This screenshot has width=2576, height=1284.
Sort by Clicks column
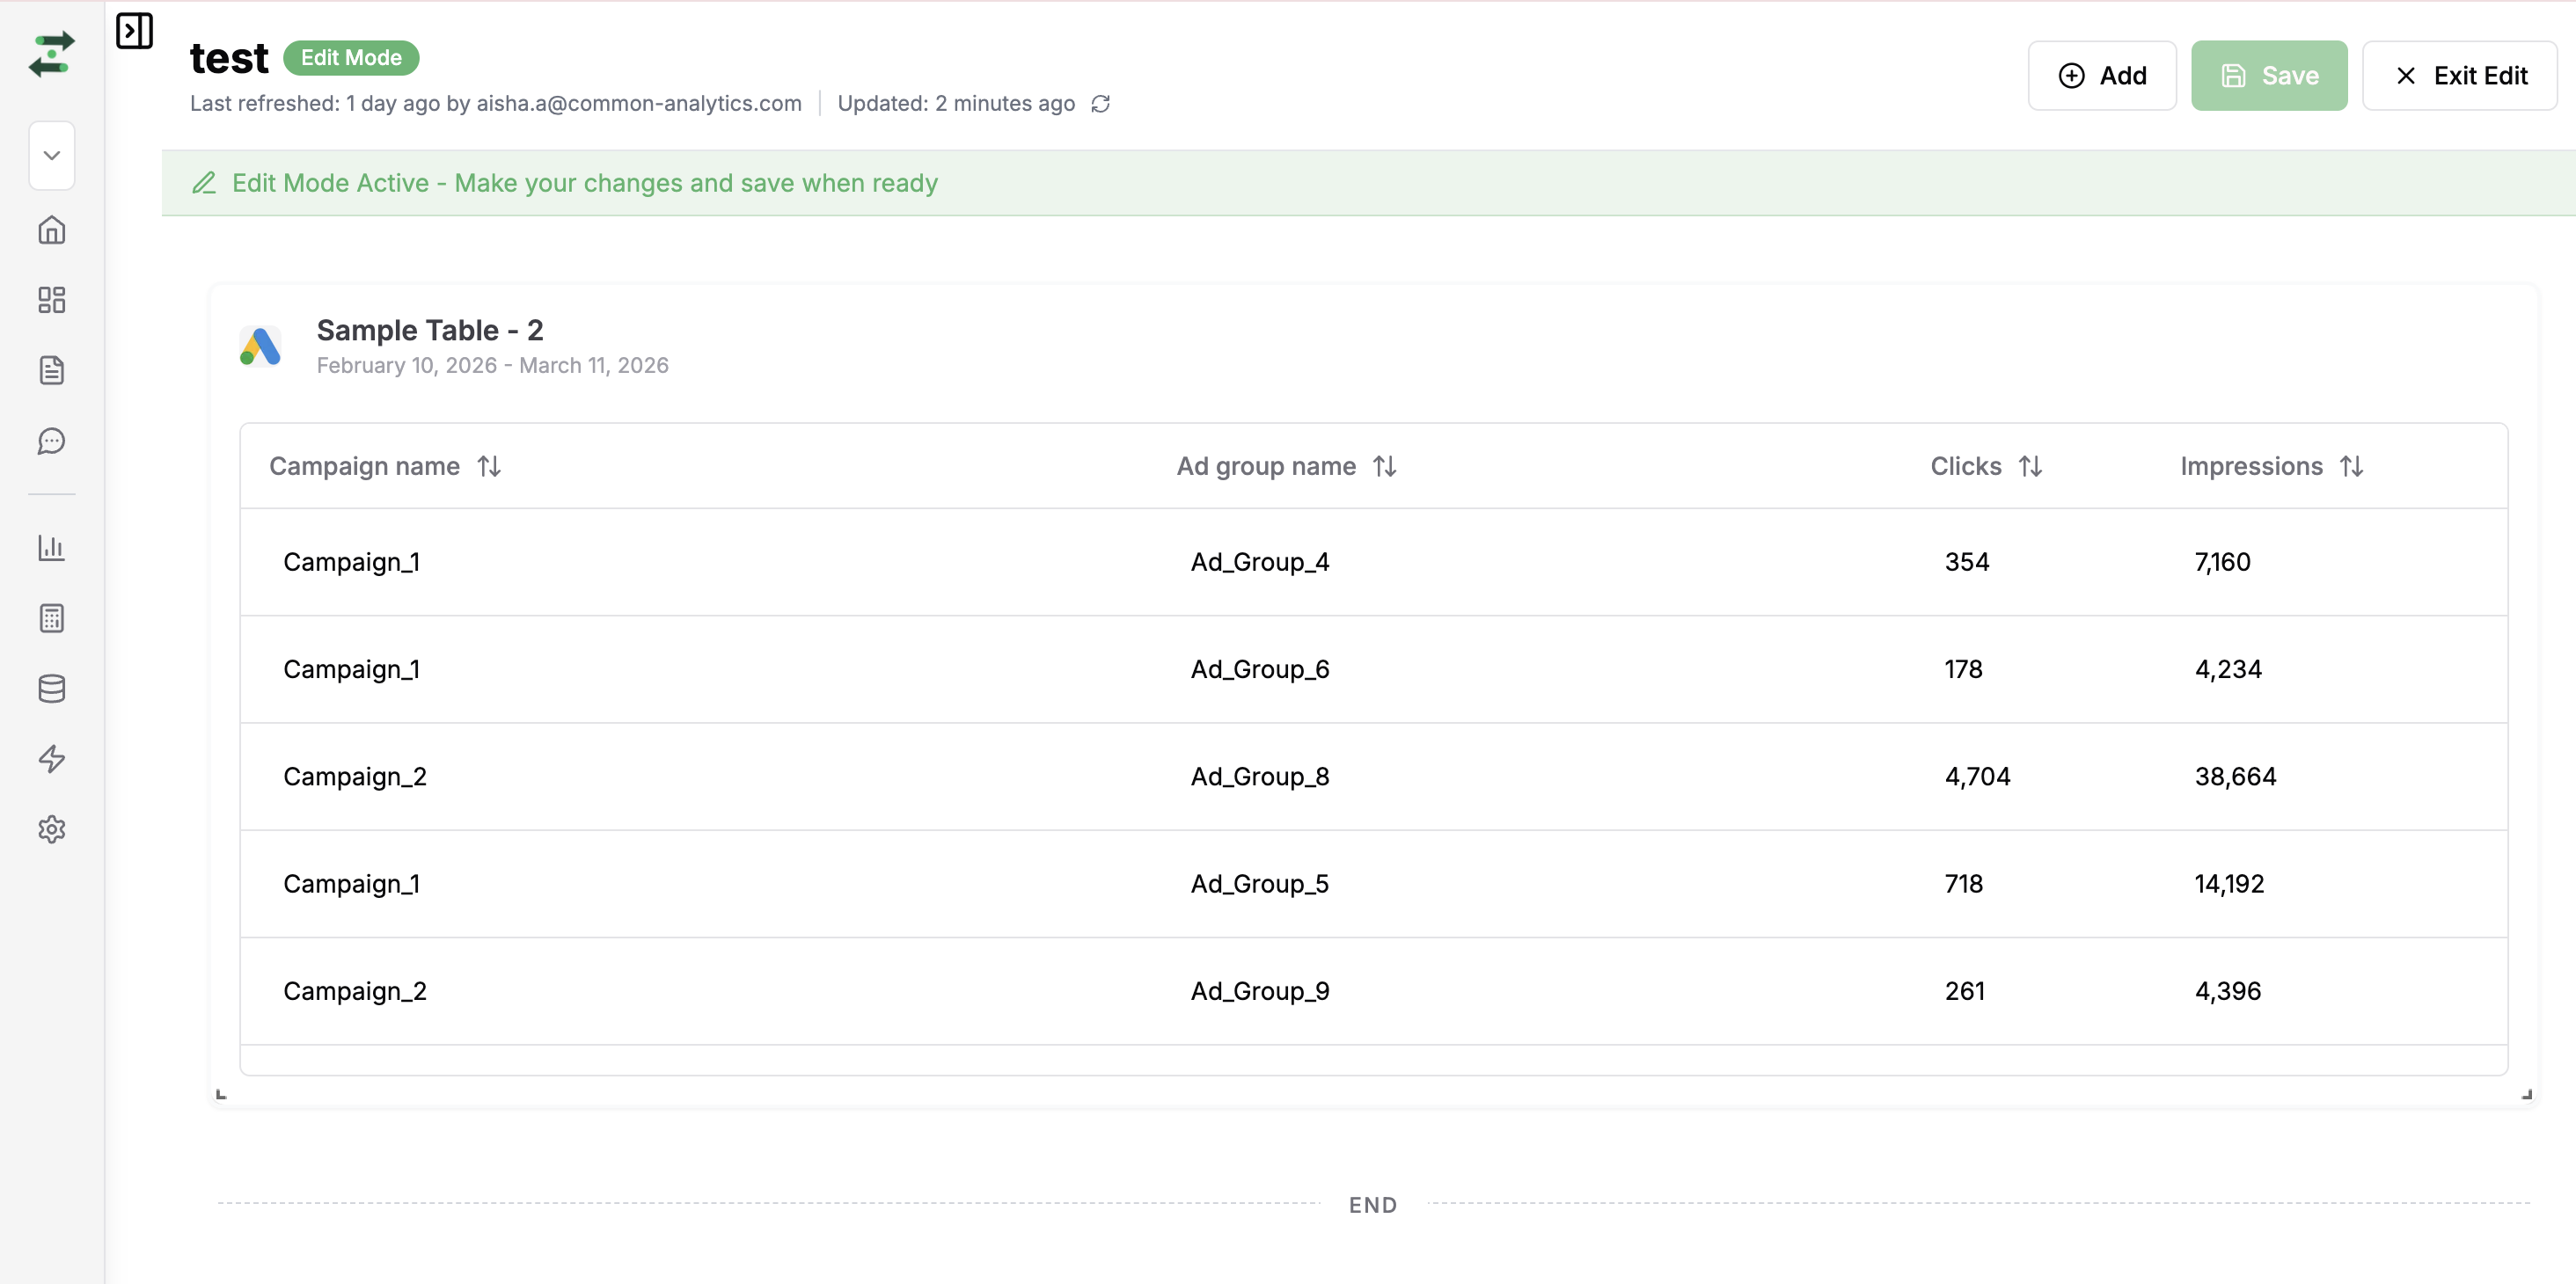point(2030,466)
